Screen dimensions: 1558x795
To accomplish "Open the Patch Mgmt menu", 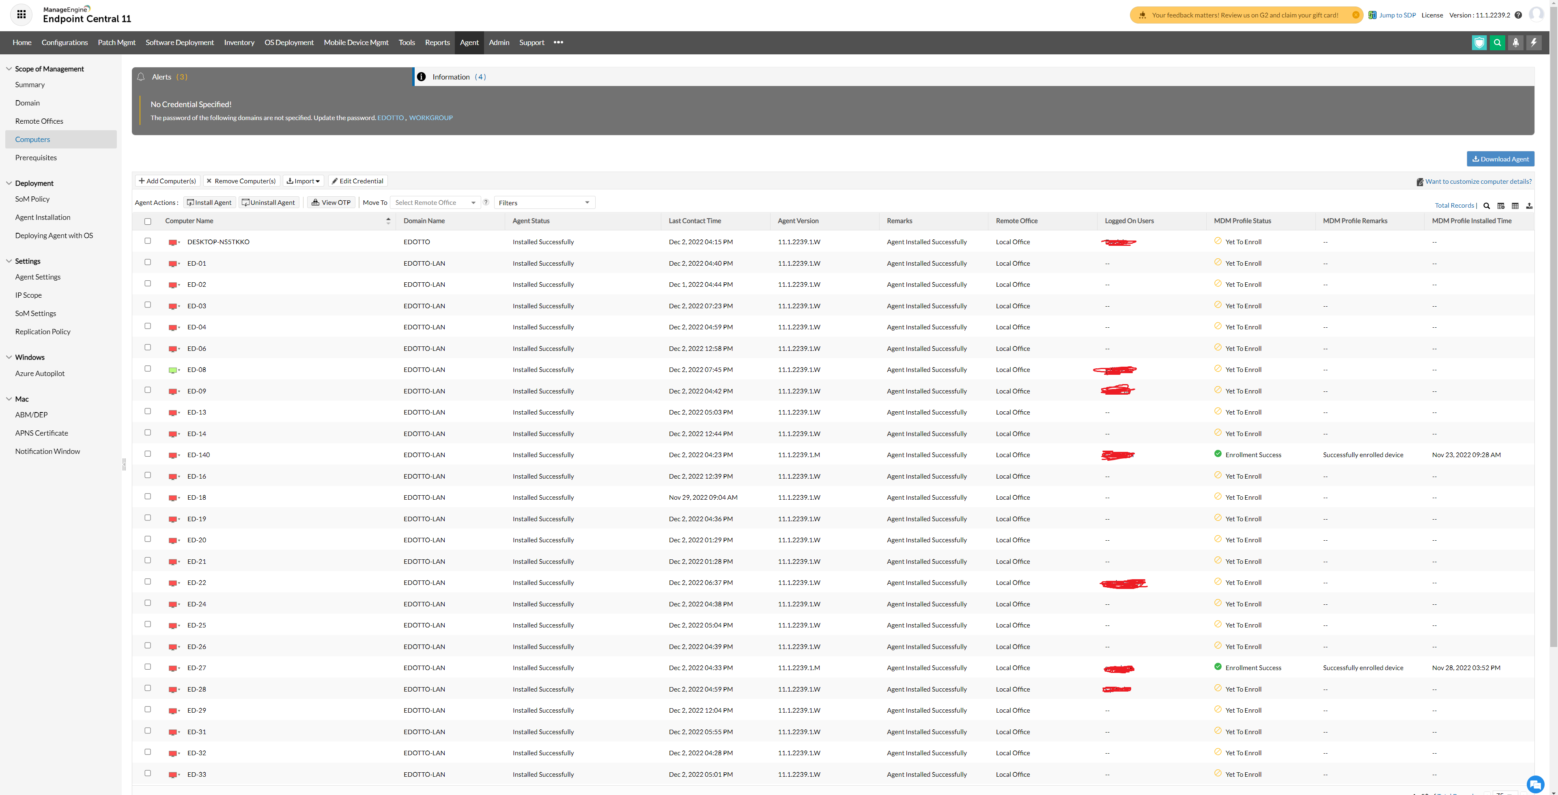I will (x=116, y=42).
